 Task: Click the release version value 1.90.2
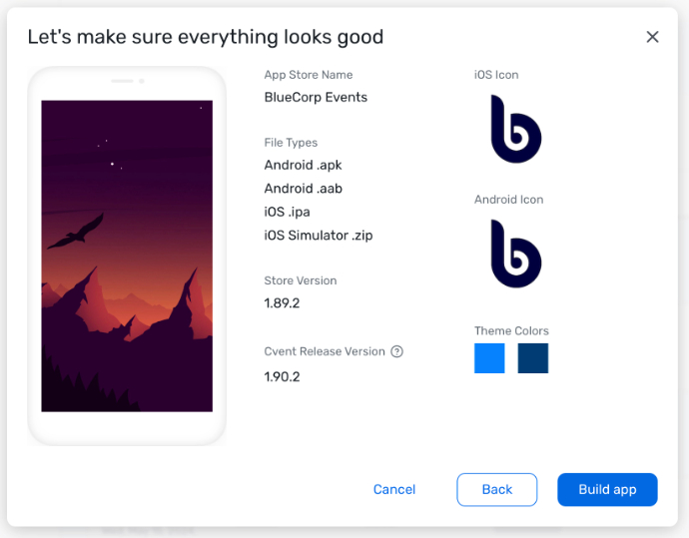click(282, 377)
